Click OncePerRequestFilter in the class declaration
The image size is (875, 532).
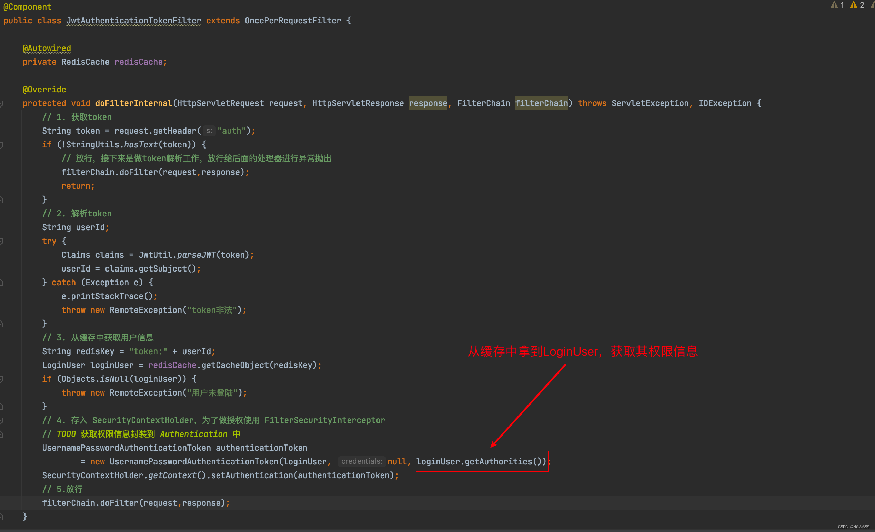[x=293, y=21]
